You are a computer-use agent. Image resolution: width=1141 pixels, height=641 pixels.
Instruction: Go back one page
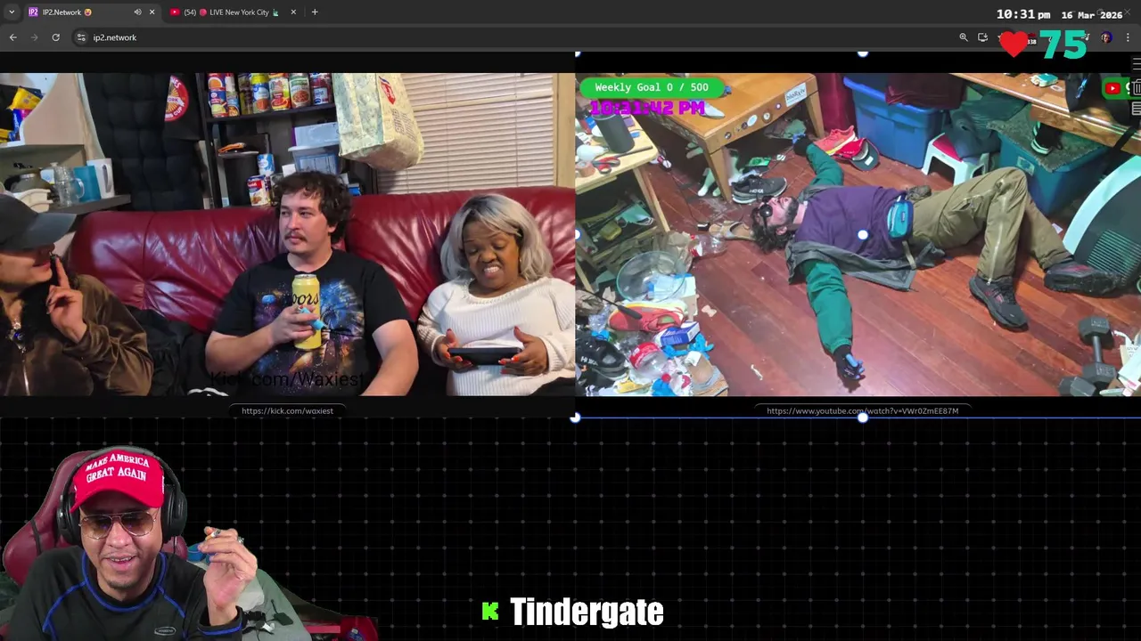coord(13,37)
